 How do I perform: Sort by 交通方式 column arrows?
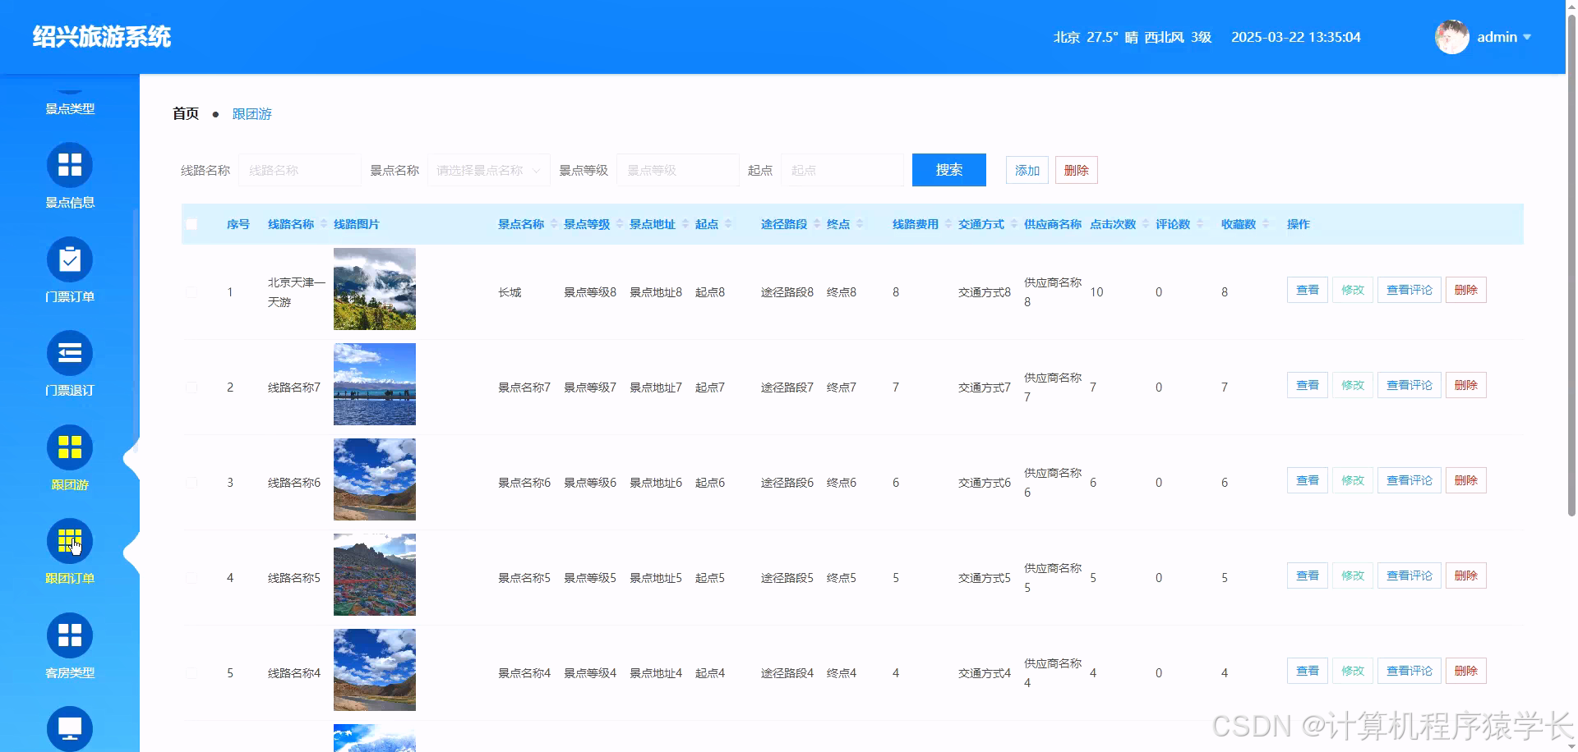tap(1014, 224)
